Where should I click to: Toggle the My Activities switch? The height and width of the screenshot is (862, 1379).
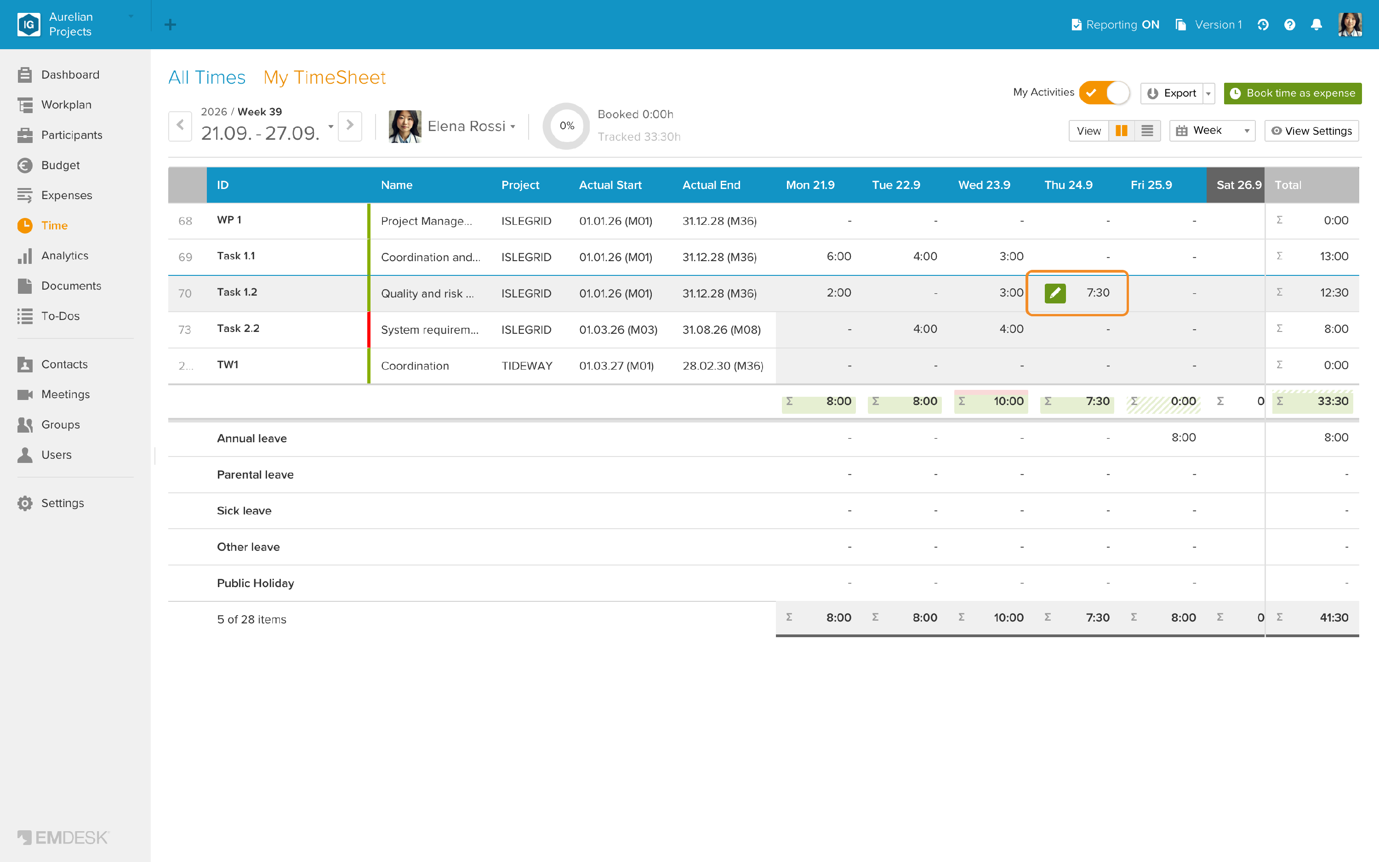tap(1104, 93)
